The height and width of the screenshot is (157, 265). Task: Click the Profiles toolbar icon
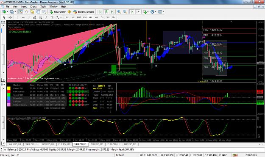[12, 12]
